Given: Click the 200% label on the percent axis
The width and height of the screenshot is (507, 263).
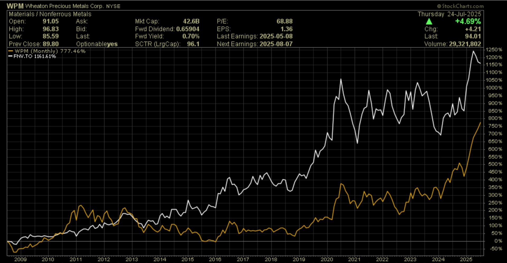Looking at the screenshot, I should [495, 210].
